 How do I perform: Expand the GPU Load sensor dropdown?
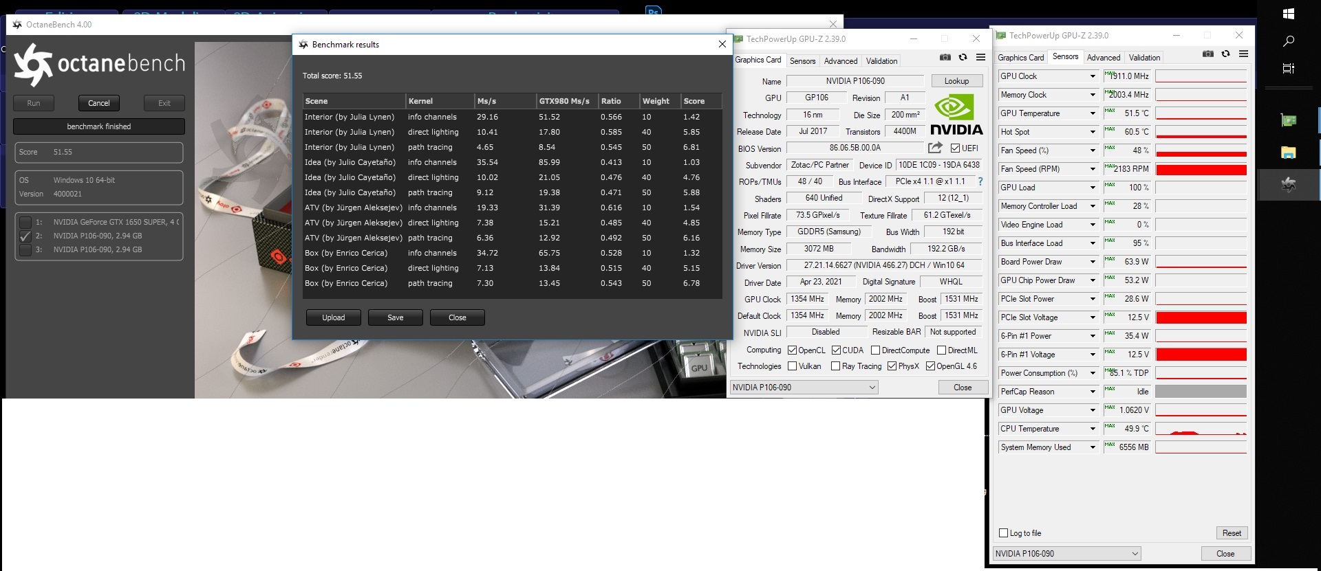click(x=1093, y=188)
